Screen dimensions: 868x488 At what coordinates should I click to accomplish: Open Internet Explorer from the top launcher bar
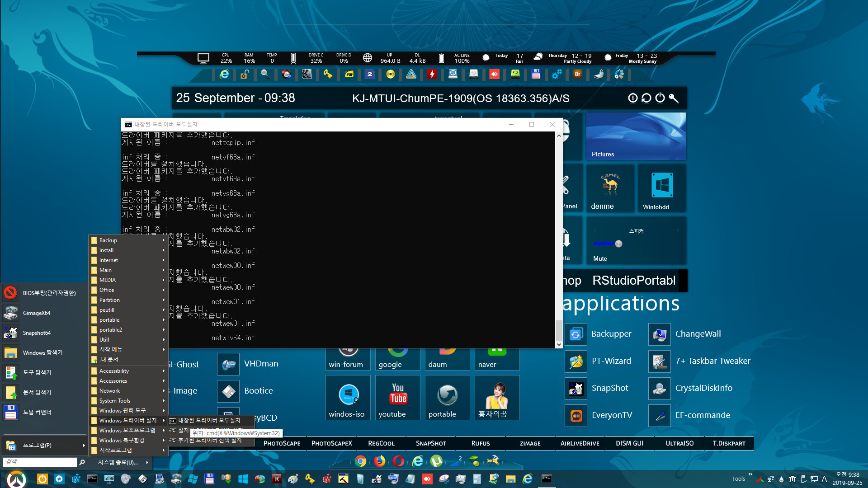tap(224, 74)
